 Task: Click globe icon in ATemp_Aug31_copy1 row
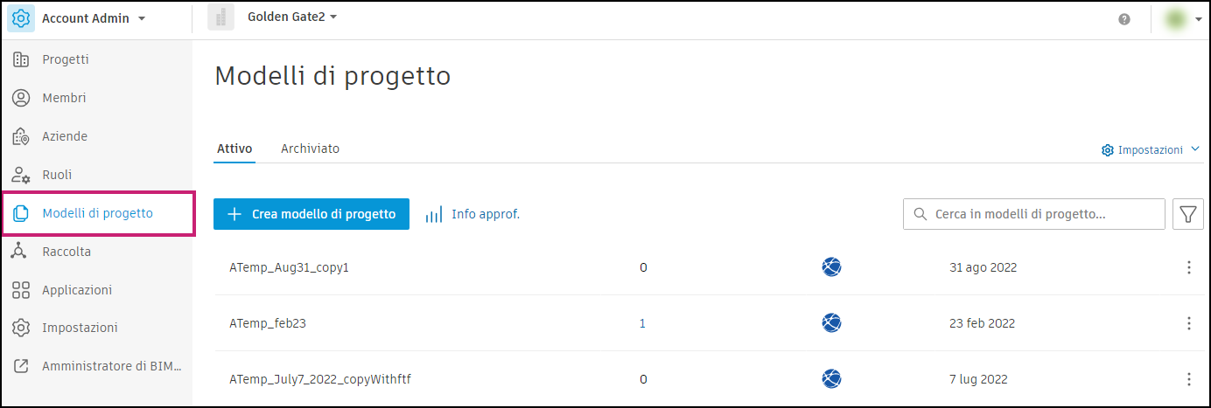[x=831, y=267]
